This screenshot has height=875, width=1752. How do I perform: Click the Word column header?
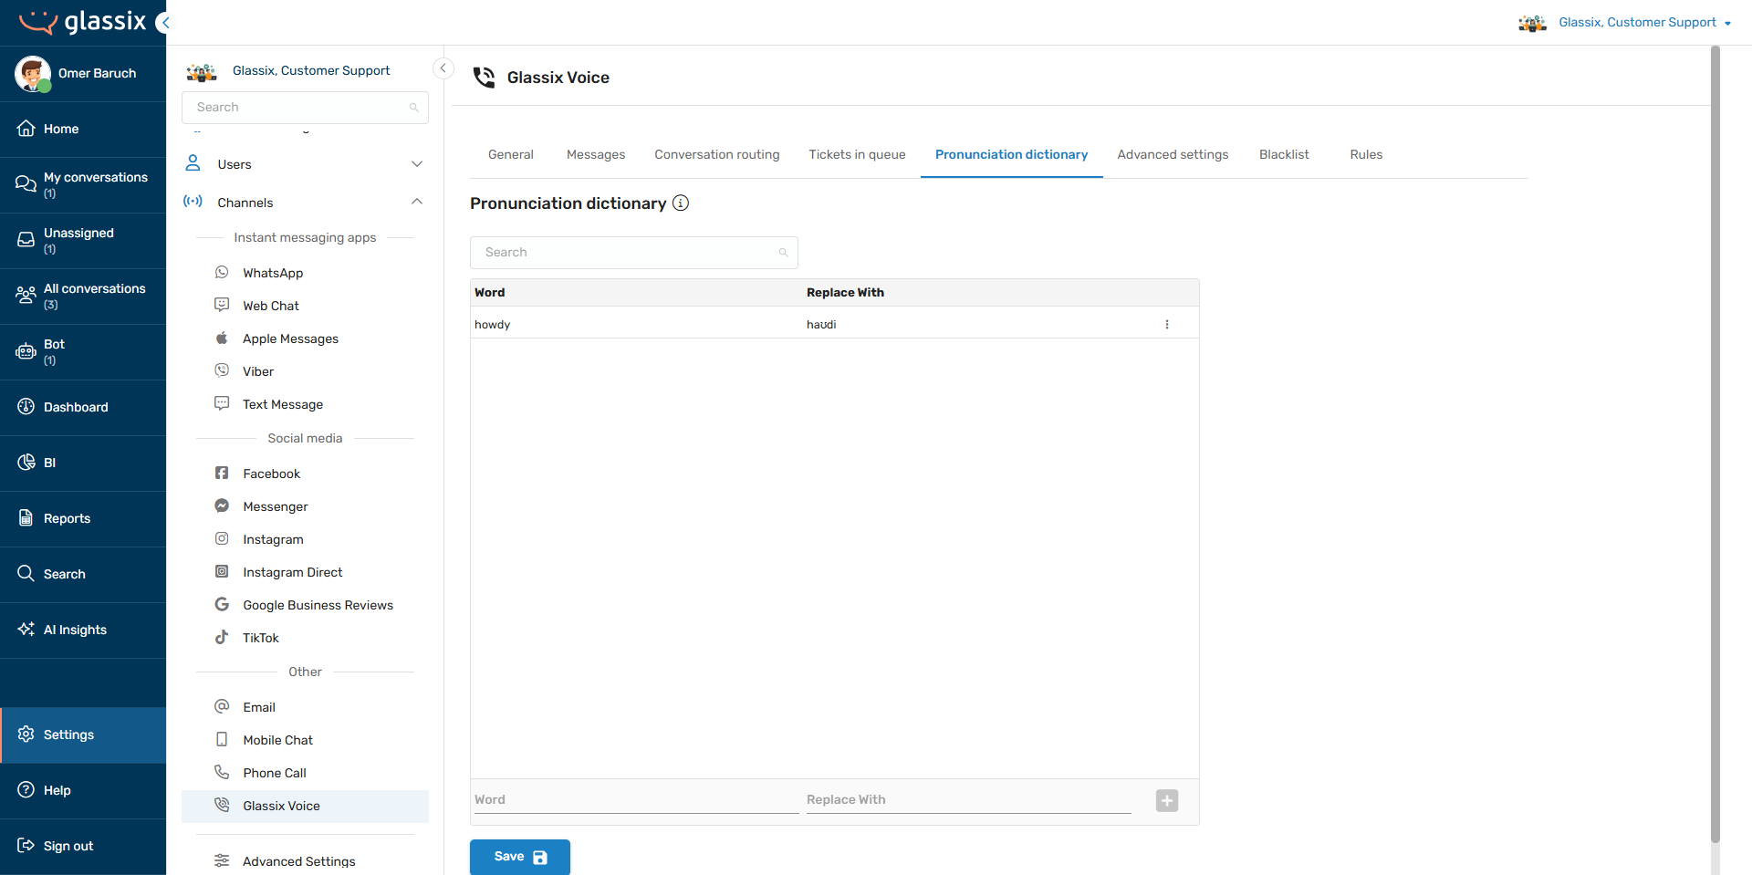[x=490, y=293]
